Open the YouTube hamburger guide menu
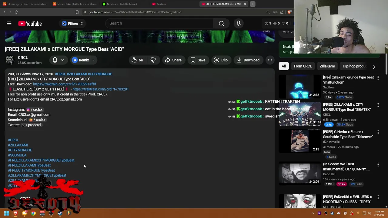Image resolution: width=388 pixels, height=218 pixels. tap(9, 24)
